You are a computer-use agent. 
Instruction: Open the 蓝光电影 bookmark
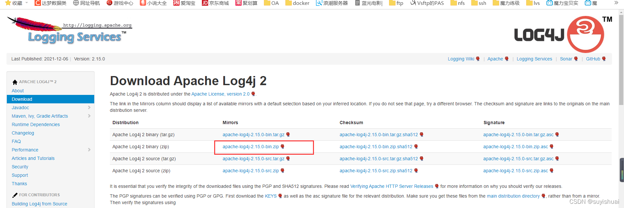point(369,3)
